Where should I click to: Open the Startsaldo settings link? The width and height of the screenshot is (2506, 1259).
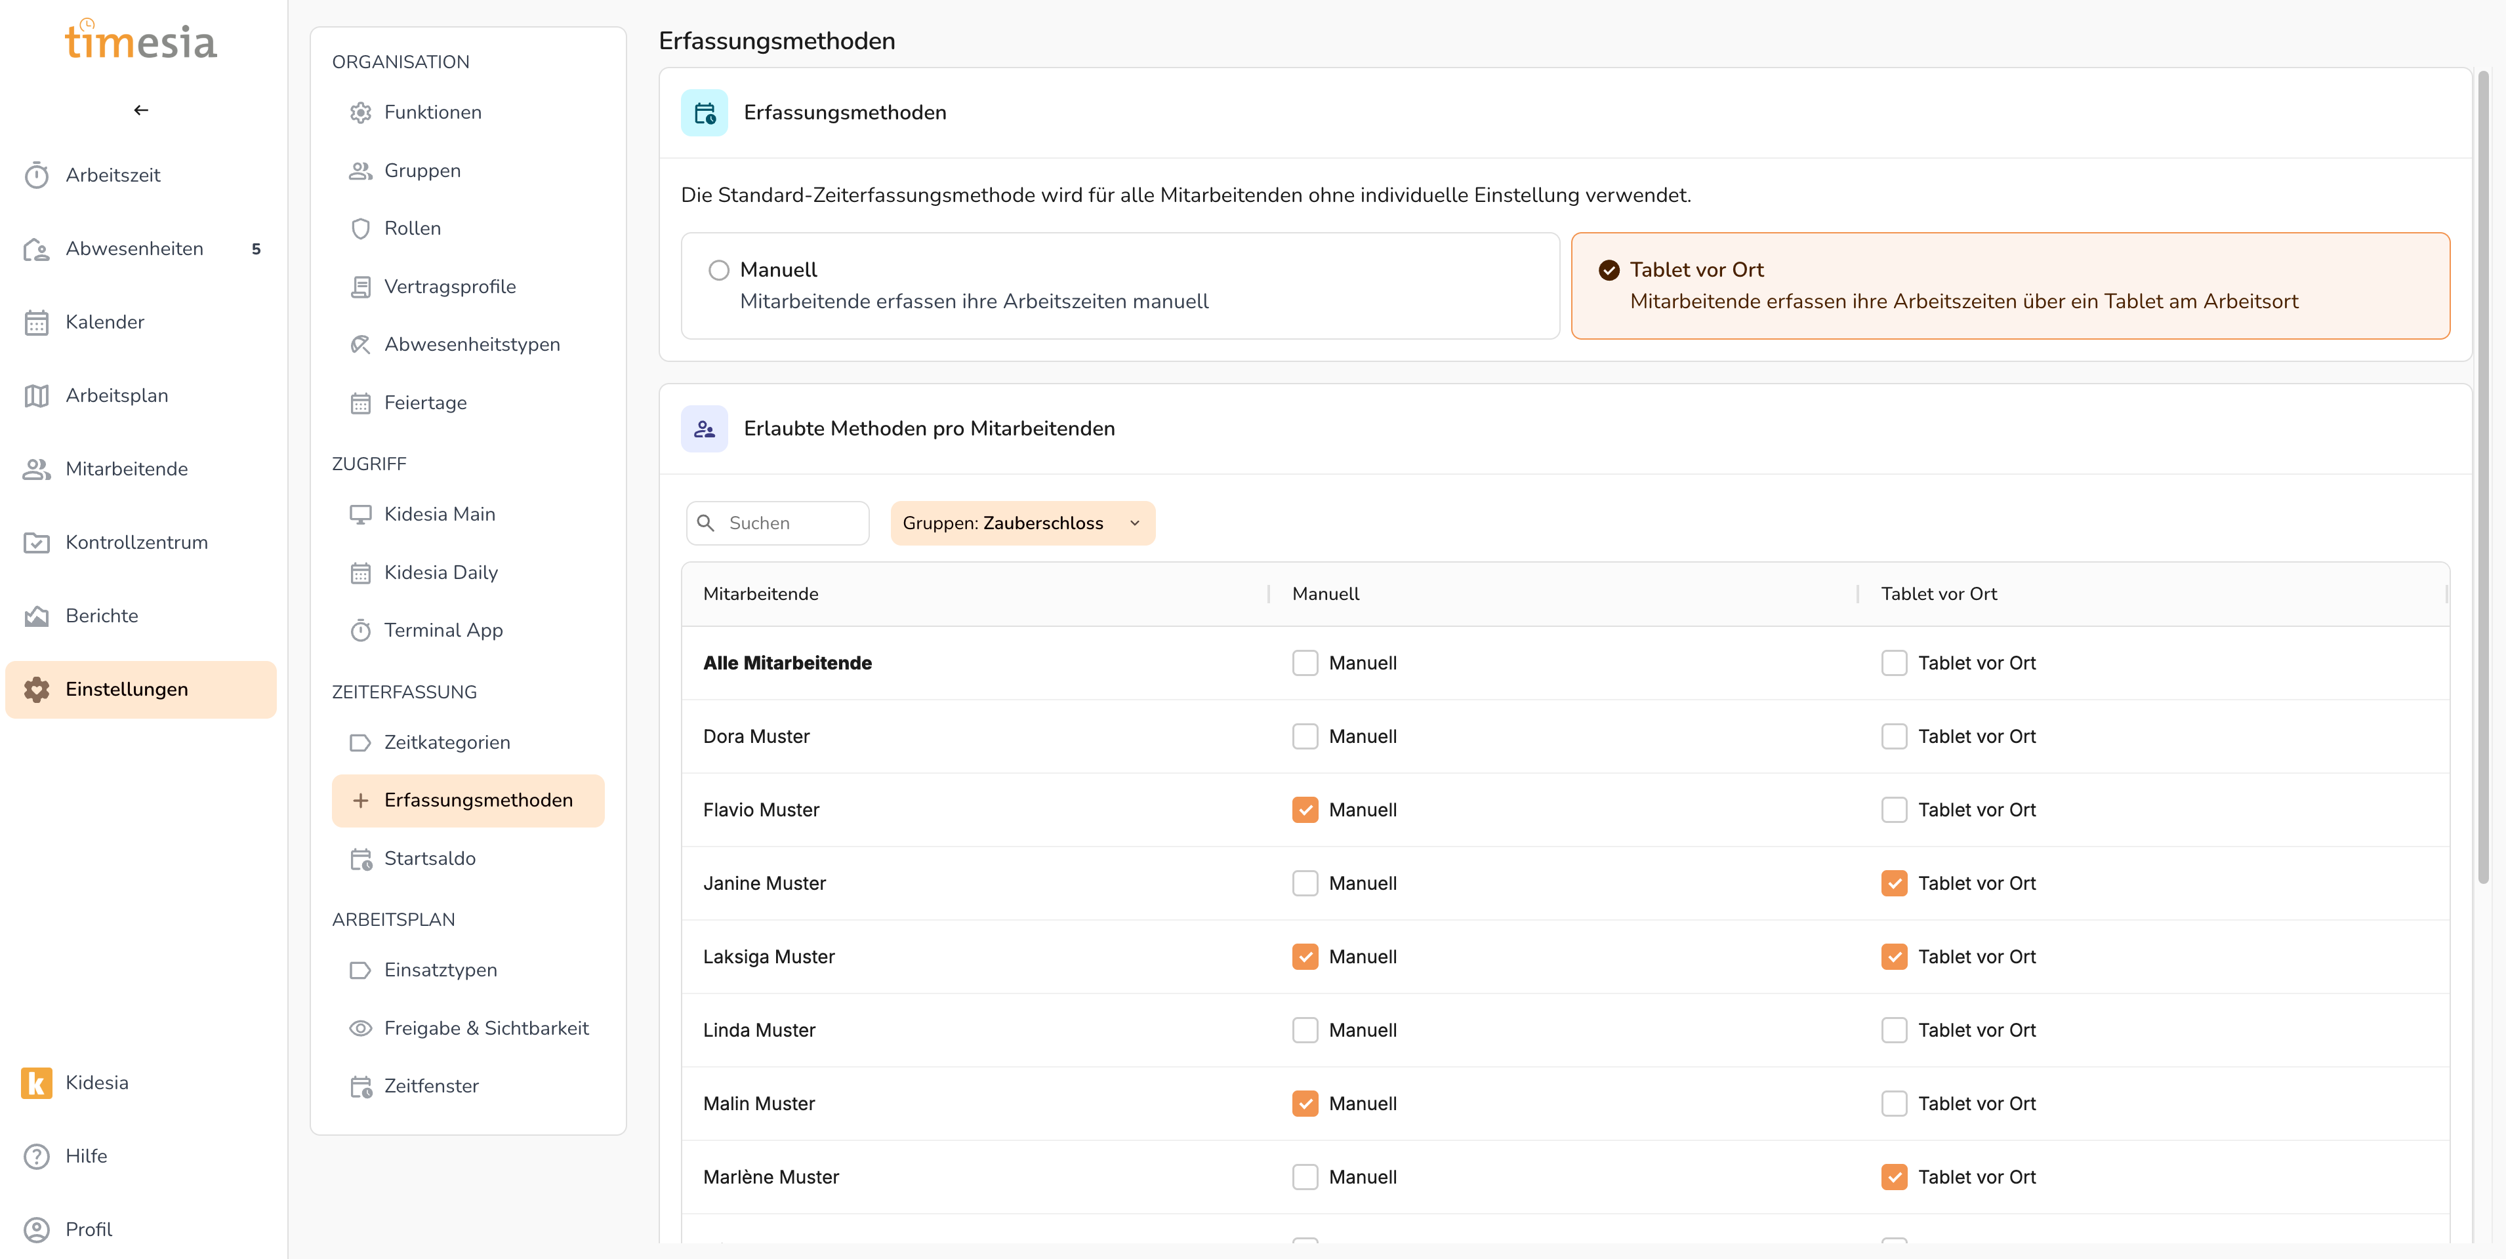[429, 858]
